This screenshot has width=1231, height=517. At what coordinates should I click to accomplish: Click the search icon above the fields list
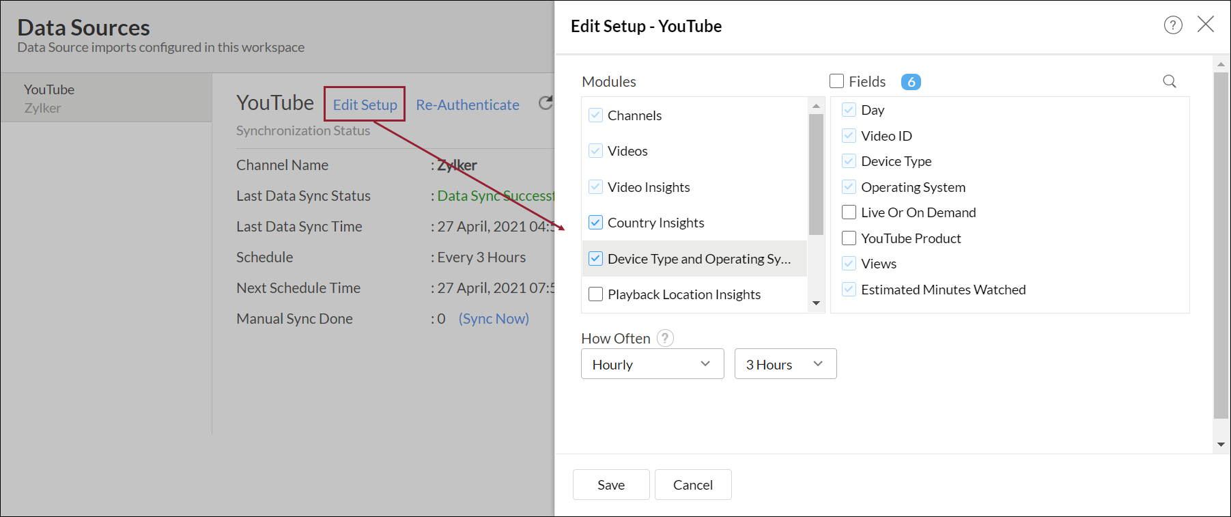point(1169,81)
